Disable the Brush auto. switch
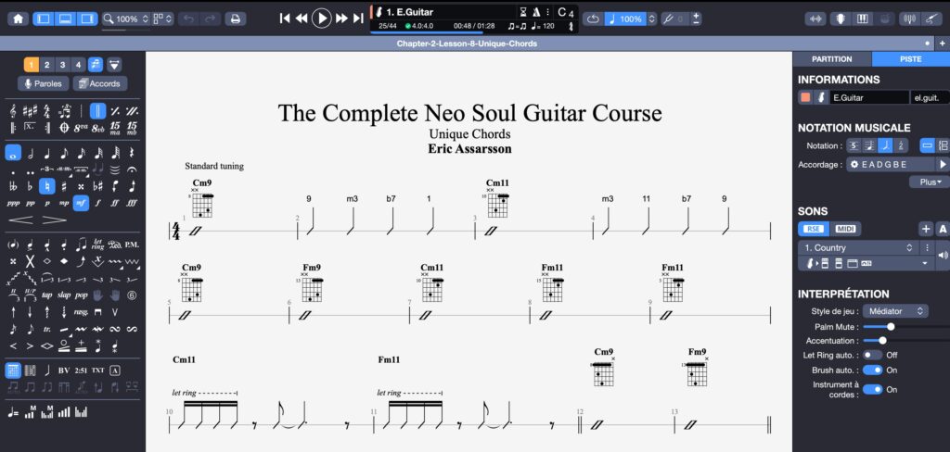 tap(872, 371)
